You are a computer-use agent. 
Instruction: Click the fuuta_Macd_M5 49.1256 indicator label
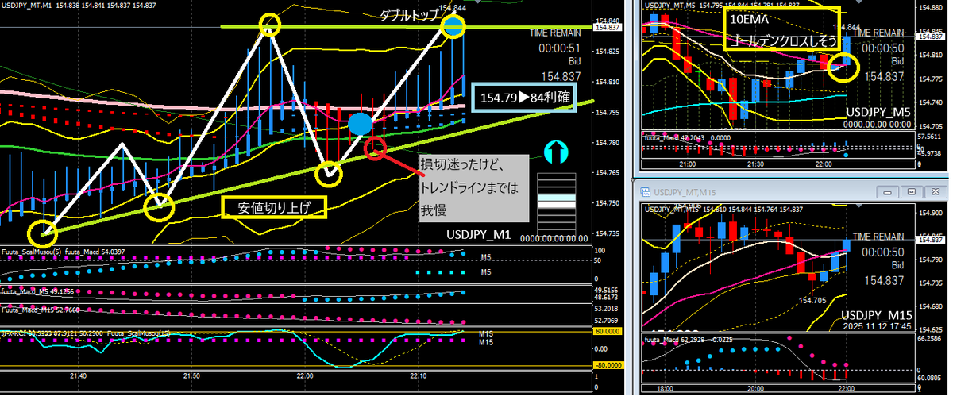pyautogui.click(x=39, y=291)
